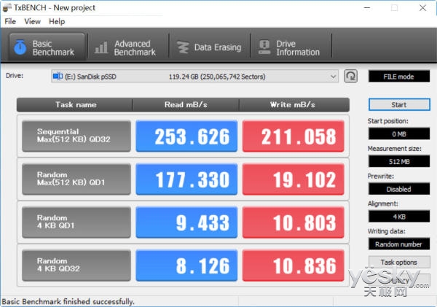Toggle the Random 4 KB QD1 task
The width and height of the screenshot is (437, 307).
point(76,222)
